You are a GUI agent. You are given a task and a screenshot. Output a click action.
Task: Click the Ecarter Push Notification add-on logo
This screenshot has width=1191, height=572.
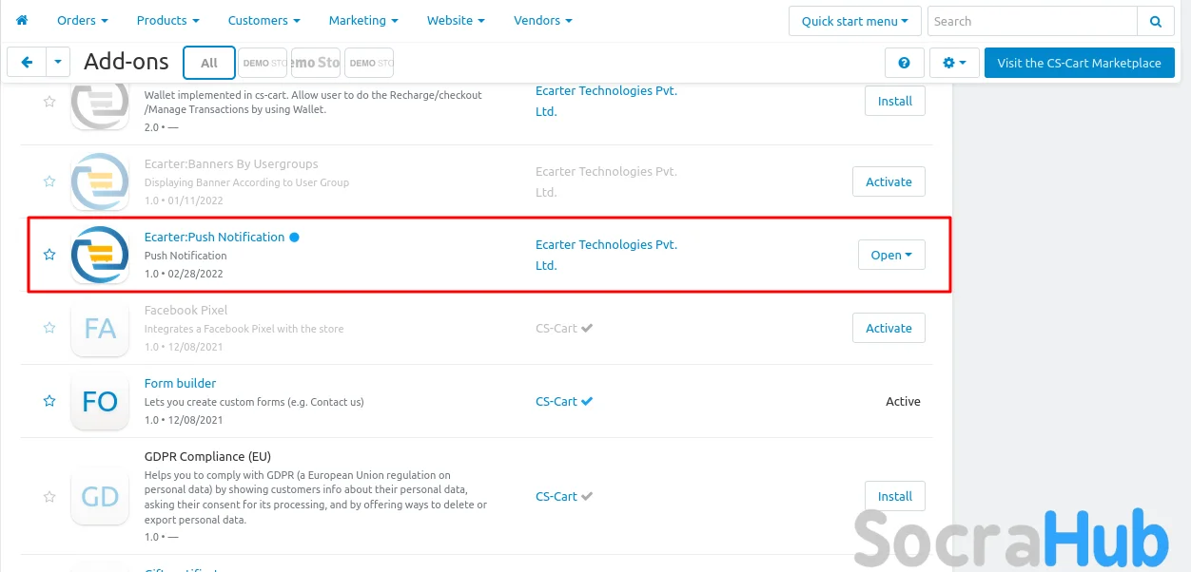pos(100,255)
